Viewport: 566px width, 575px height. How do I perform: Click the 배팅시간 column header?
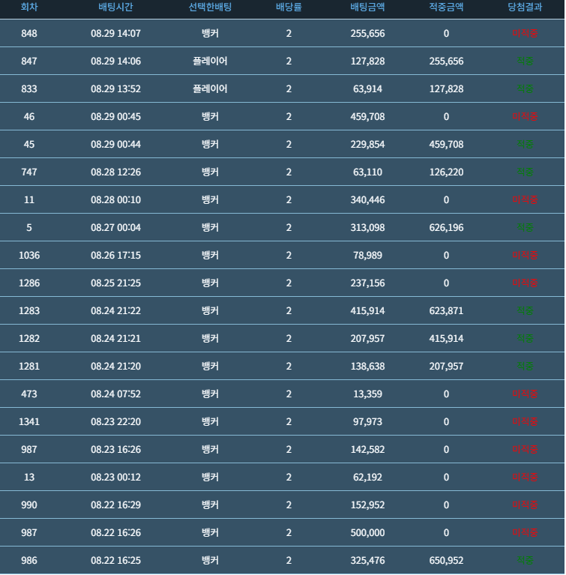pos(115,7)
